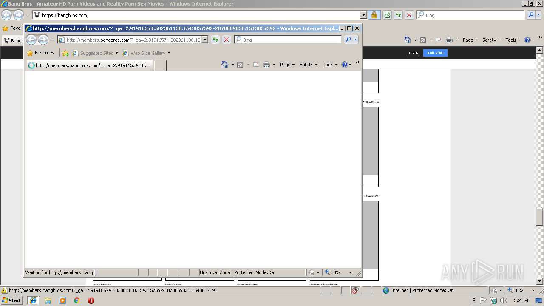
Task: Select members.bangbros.com tab in popup window
Action: point(89,65)
